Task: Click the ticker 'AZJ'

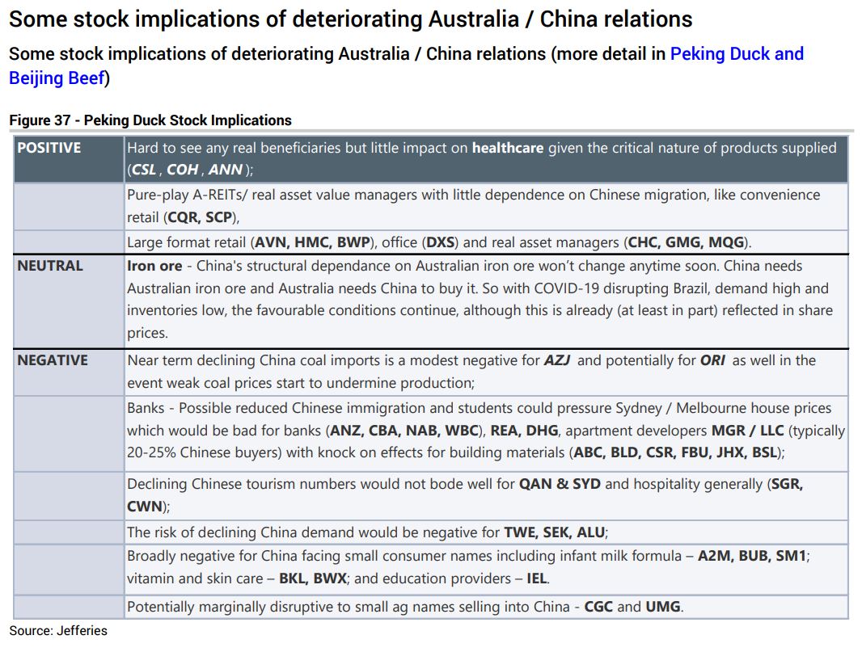Action: [557, 360]
